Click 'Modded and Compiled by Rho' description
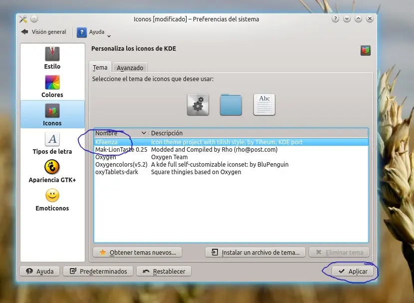The width and height of the screenshot is (414, 303). click(x=214, y=150)
